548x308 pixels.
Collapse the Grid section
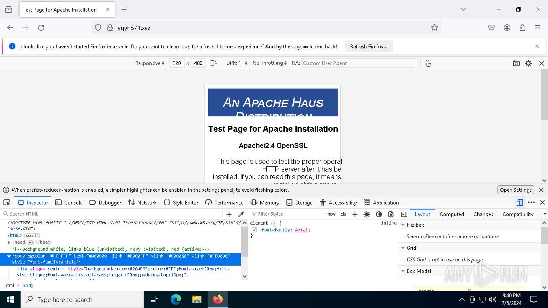click(403, 248)
